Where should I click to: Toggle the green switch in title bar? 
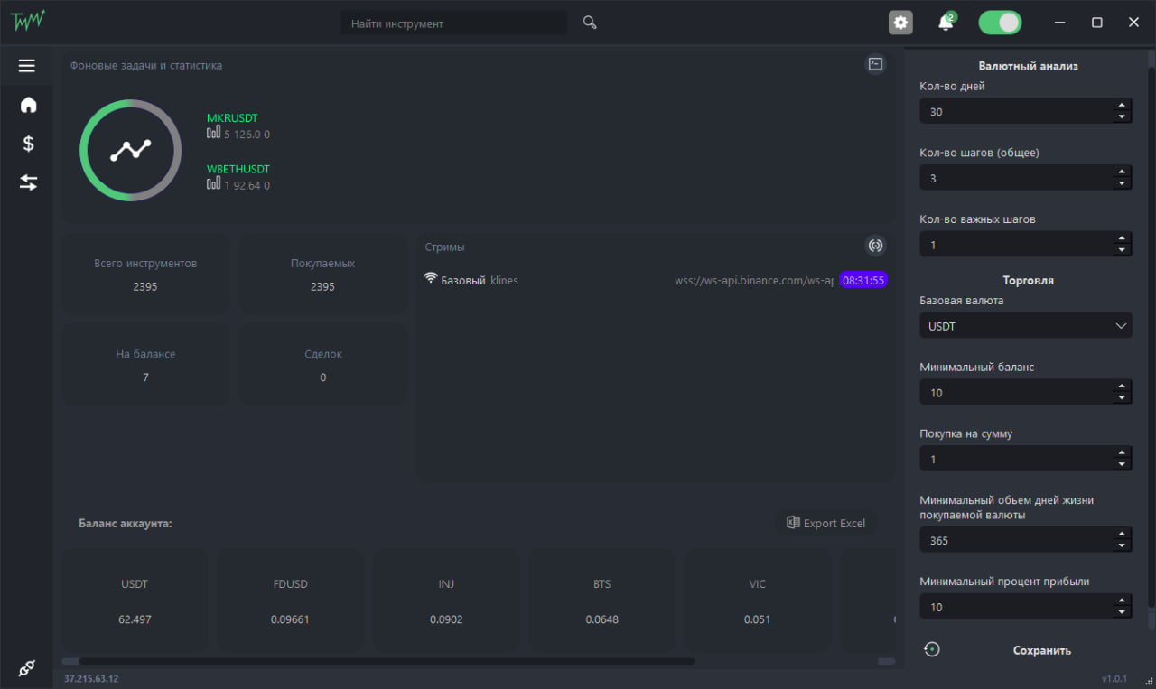coord(1001,23)
